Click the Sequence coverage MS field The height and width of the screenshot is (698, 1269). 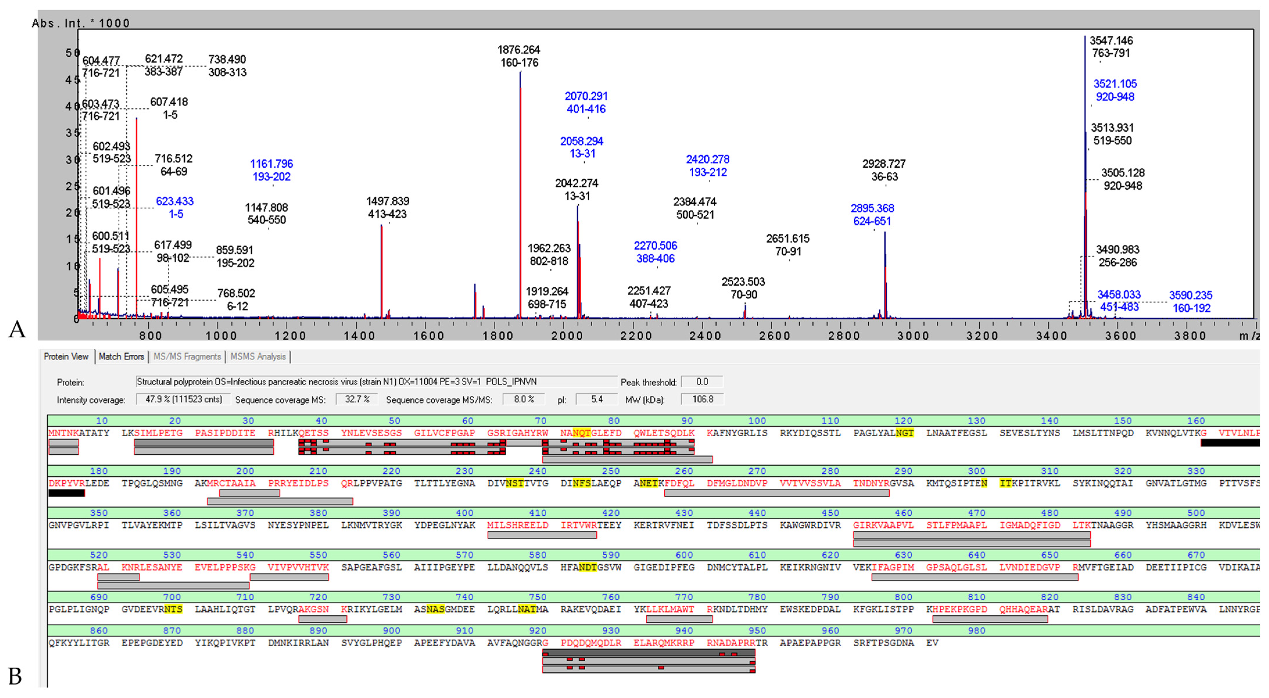[357, 399]
